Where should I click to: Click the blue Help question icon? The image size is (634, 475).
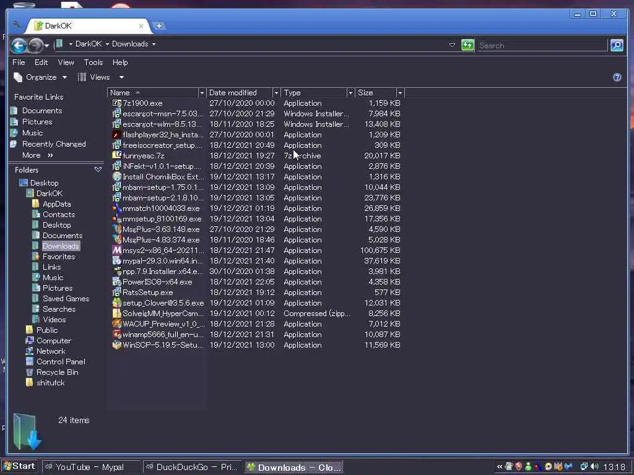pyautogui.click(x=617, y=77)
